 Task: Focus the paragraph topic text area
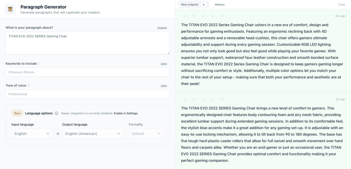87,43
